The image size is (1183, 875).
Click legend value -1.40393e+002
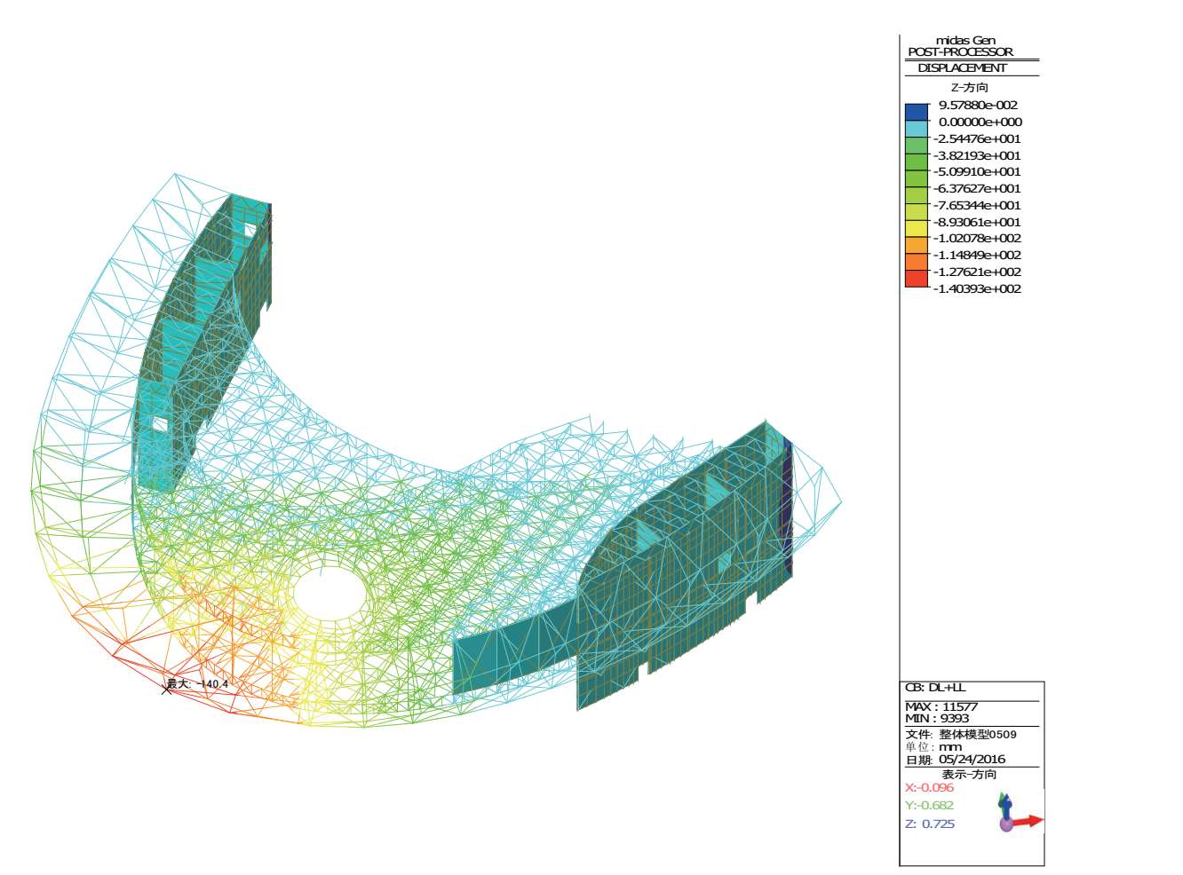click(x=977, y=288)
